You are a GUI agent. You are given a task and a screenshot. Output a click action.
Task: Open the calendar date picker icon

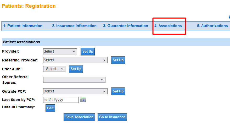coord(83,100)
